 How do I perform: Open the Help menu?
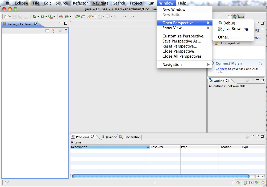click(182, 3)
